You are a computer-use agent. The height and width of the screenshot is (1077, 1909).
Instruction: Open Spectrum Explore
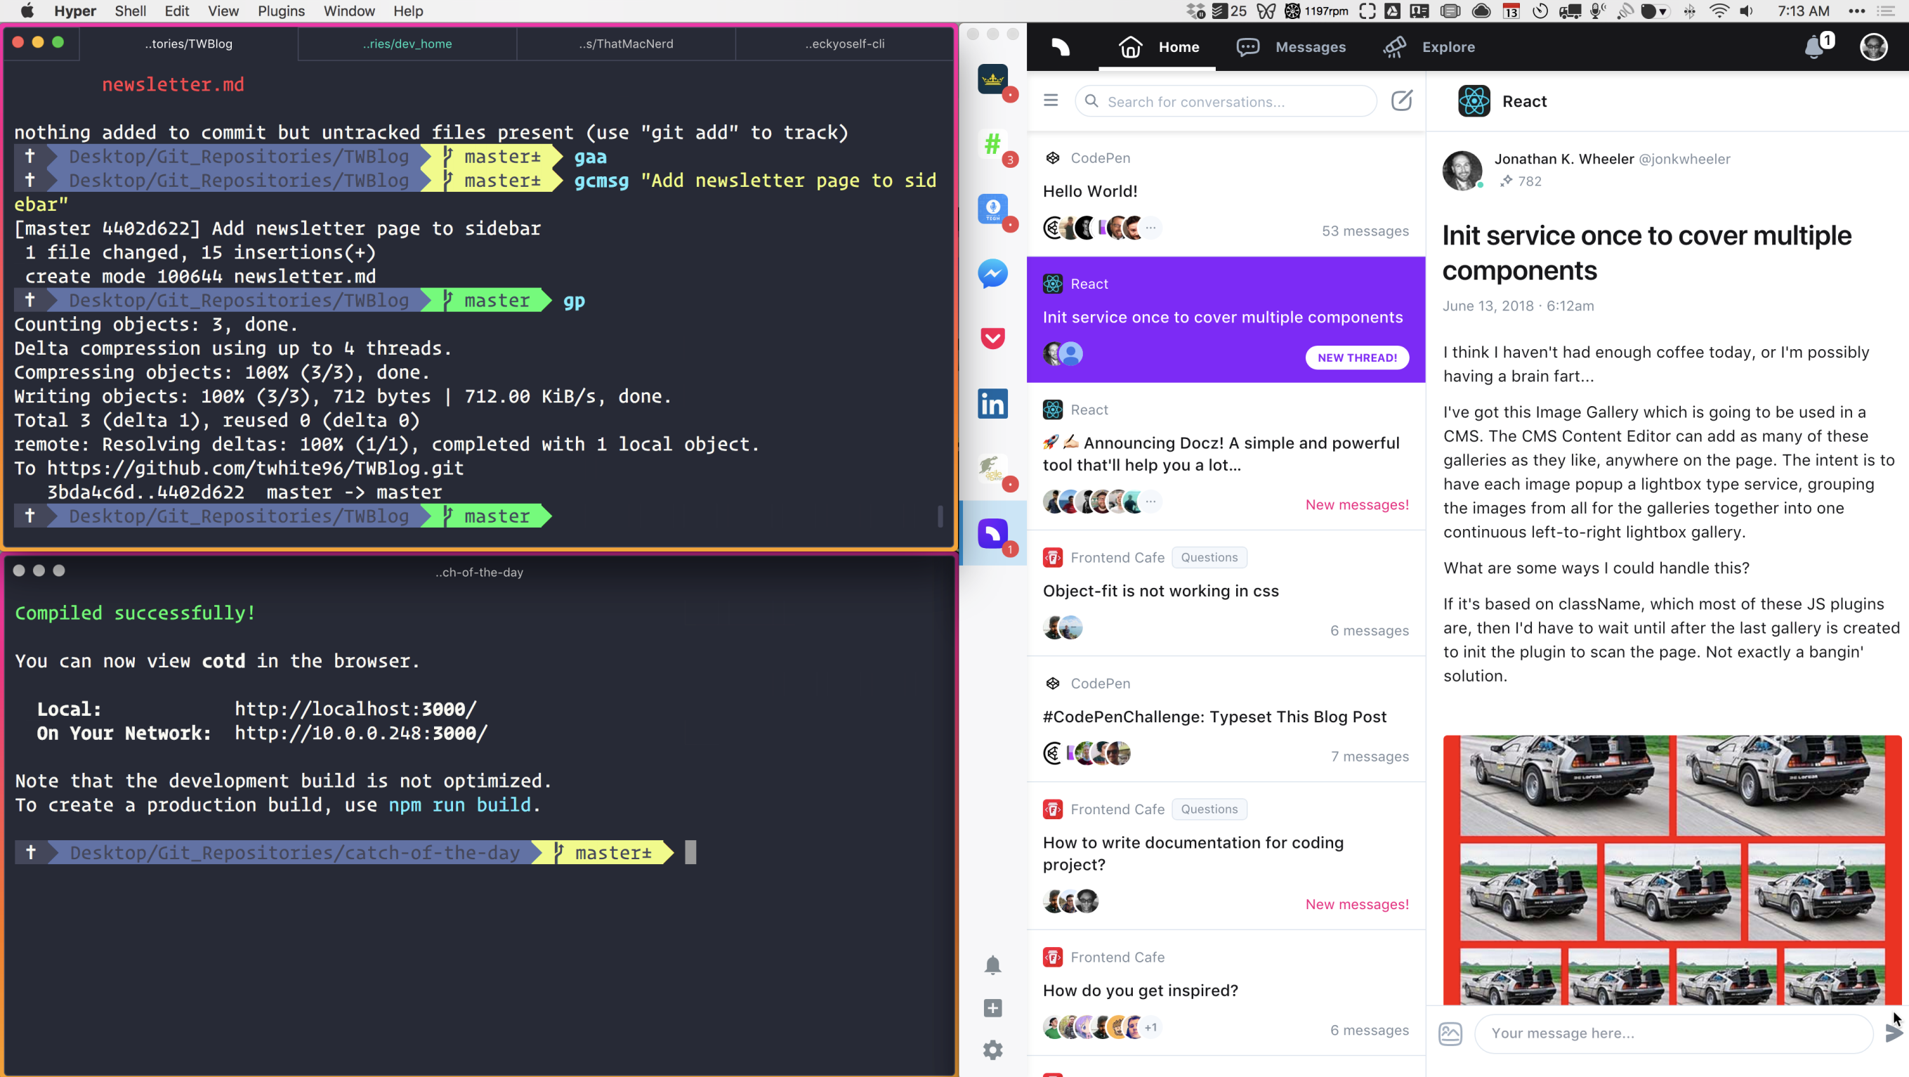click(1430, 46)
